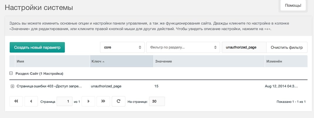Jump to the last page arrow
Screen dimensions: 314x118
(103, 101)
